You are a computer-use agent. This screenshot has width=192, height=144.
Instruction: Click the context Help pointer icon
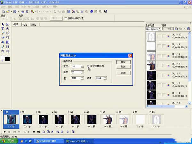[106, 12]
